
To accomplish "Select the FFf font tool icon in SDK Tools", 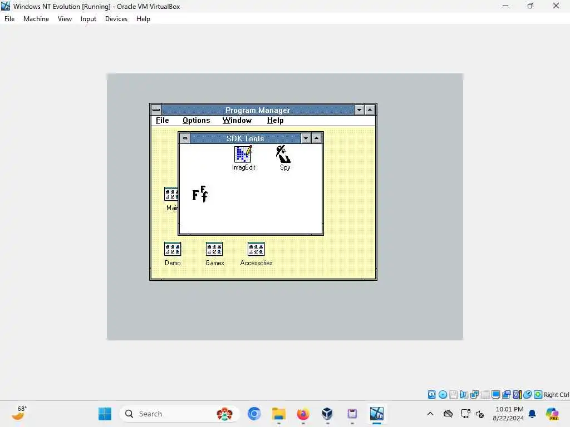I will pos(200,194).
